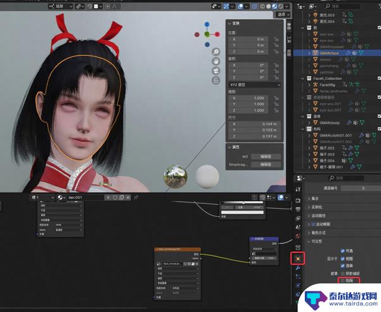Open the Object properties tab icon
Image resolution: width=381 pixels, height=312 pixels.
298,259
